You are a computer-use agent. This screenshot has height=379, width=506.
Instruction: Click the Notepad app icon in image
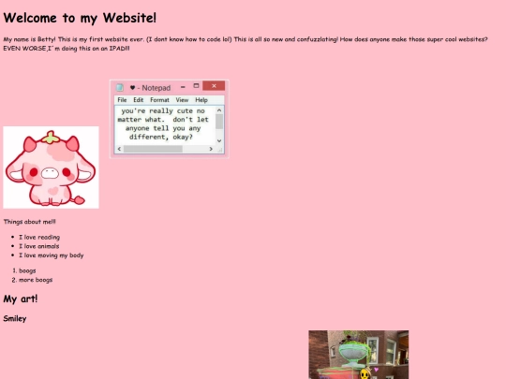pos(120,87)
